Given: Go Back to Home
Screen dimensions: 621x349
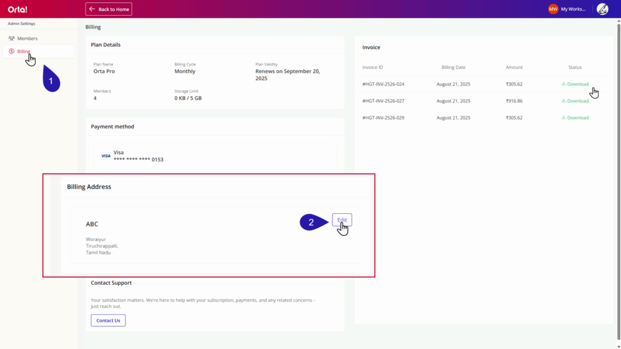Looking at the screenshot, I should point(109,9).
